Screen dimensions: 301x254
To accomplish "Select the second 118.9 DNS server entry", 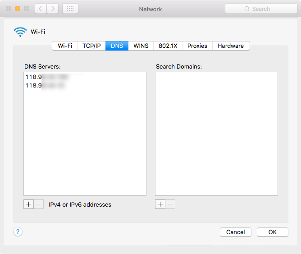I will (x=85, y=85).
